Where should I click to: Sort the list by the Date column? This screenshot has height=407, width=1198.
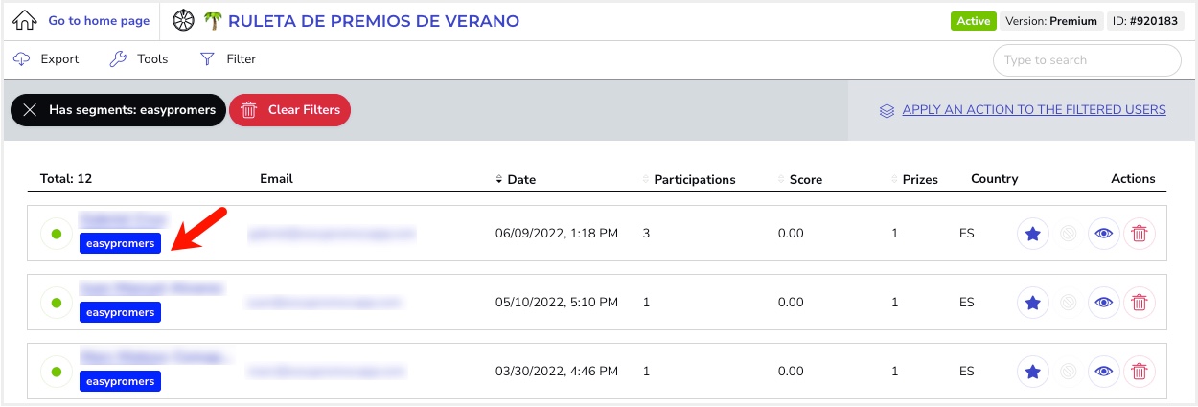click(x=516, y=179)
